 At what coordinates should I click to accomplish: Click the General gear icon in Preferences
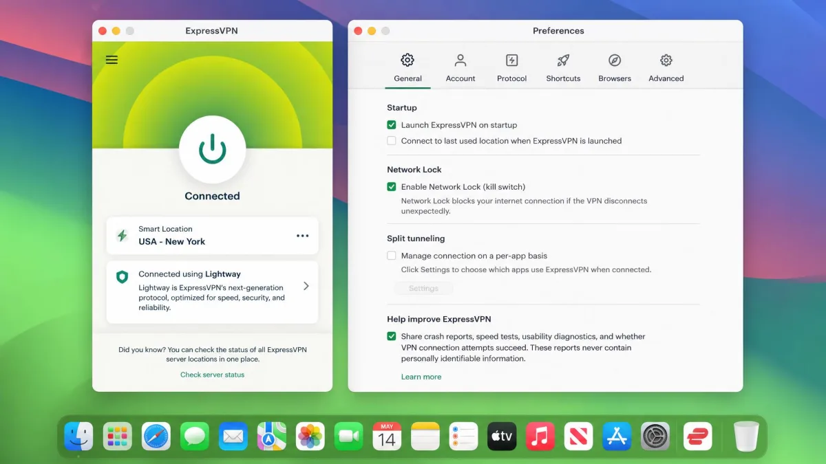coord(407,60)
